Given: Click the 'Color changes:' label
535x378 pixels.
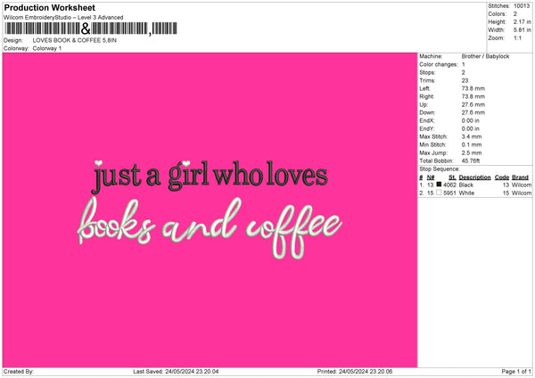Looking at the screenshot, I should [439, 64].
